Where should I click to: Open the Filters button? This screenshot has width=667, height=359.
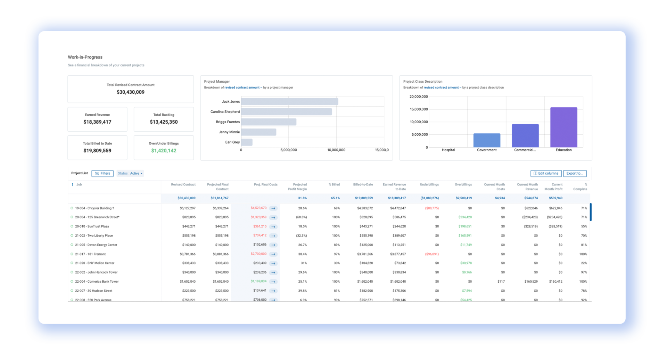102,174
